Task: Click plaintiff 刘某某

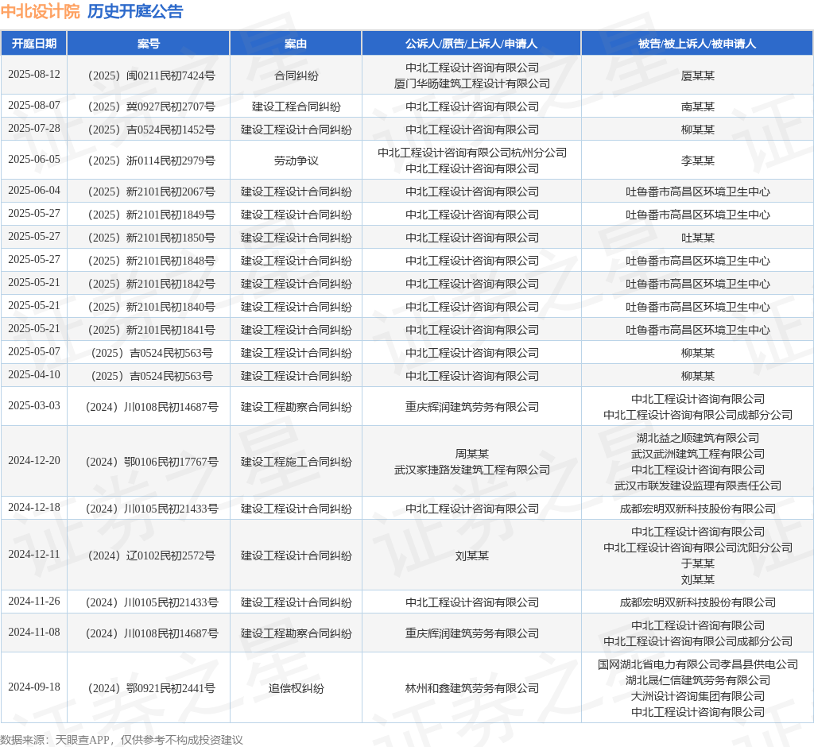Action: (x=471, y=556)
